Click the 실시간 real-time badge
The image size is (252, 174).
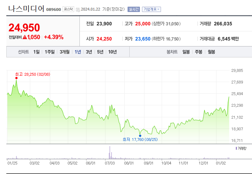pyautogui.click(x=134, y=9)
